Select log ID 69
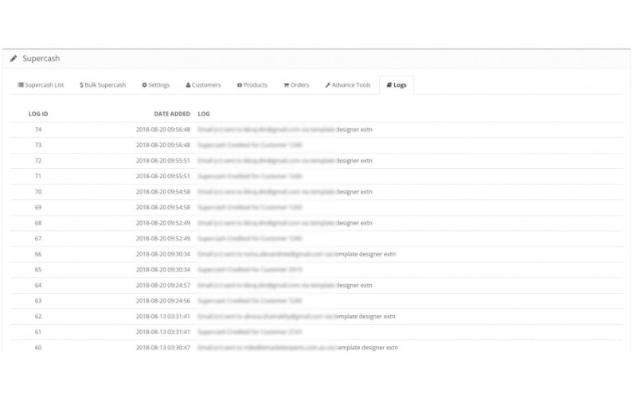This screenshot has height=398, width=637. [38, 208]
